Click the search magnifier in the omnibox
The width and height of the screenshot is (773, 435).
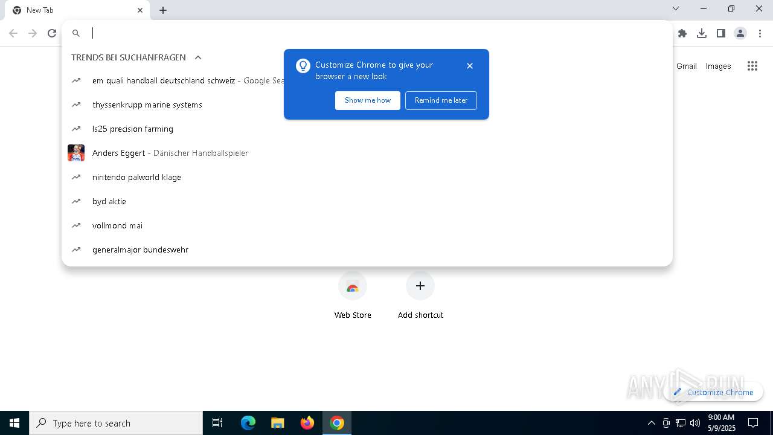click(x=76, y=33)
